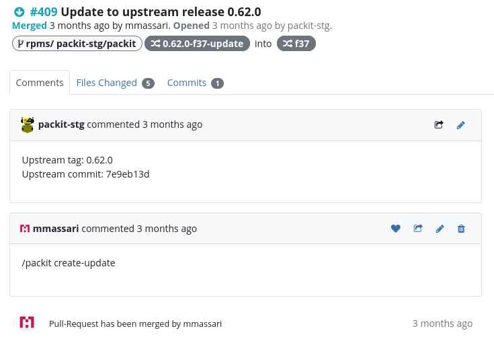This screenshot has height=343, width=494.
Task: Click reply icon on packit-stg comment
Action: coord(439,124)
